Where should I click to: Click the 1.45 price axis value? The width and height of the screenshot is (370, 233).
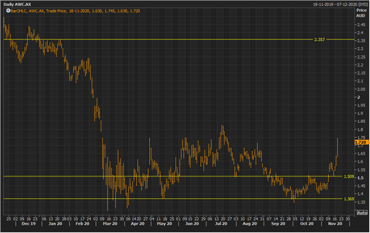361,186
